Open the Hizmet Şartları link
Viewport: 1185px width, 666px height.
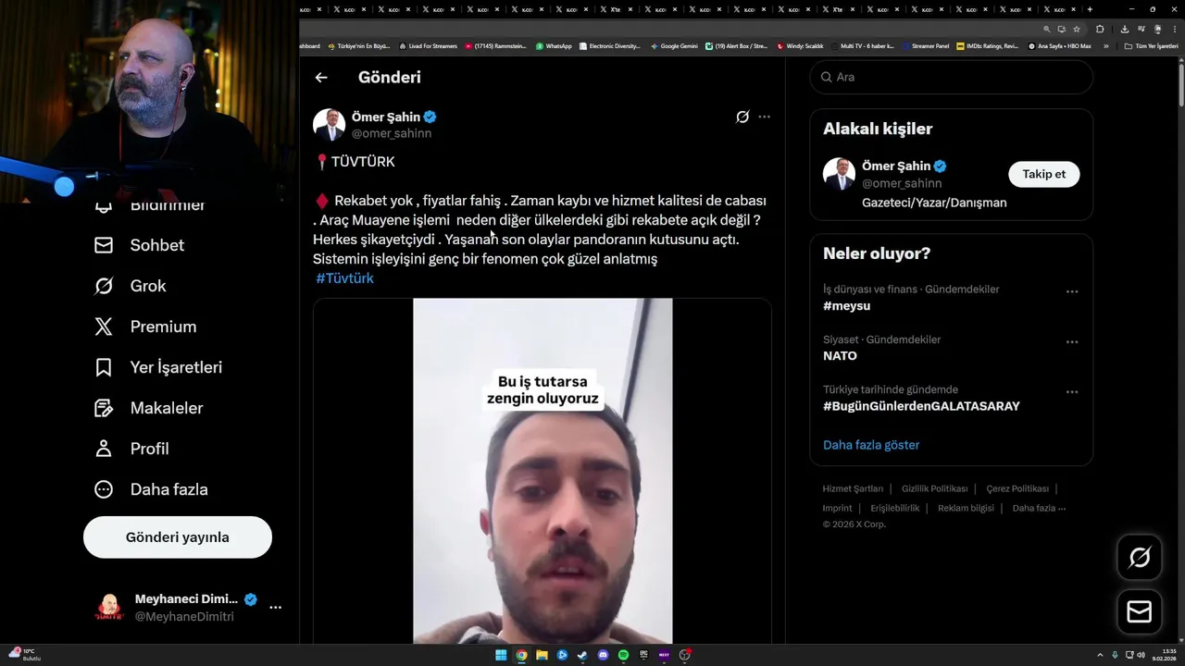(853, 488)
